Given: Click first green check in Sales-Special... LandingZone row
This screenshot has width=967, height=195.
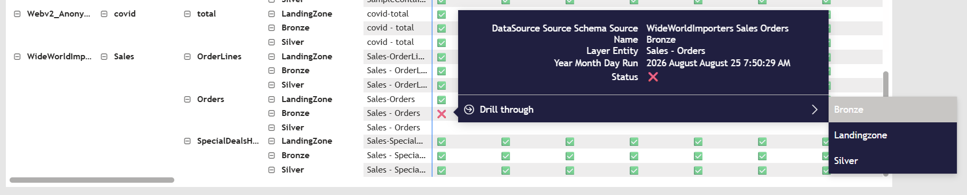Looking at the screenshot, I should [442, 142].
